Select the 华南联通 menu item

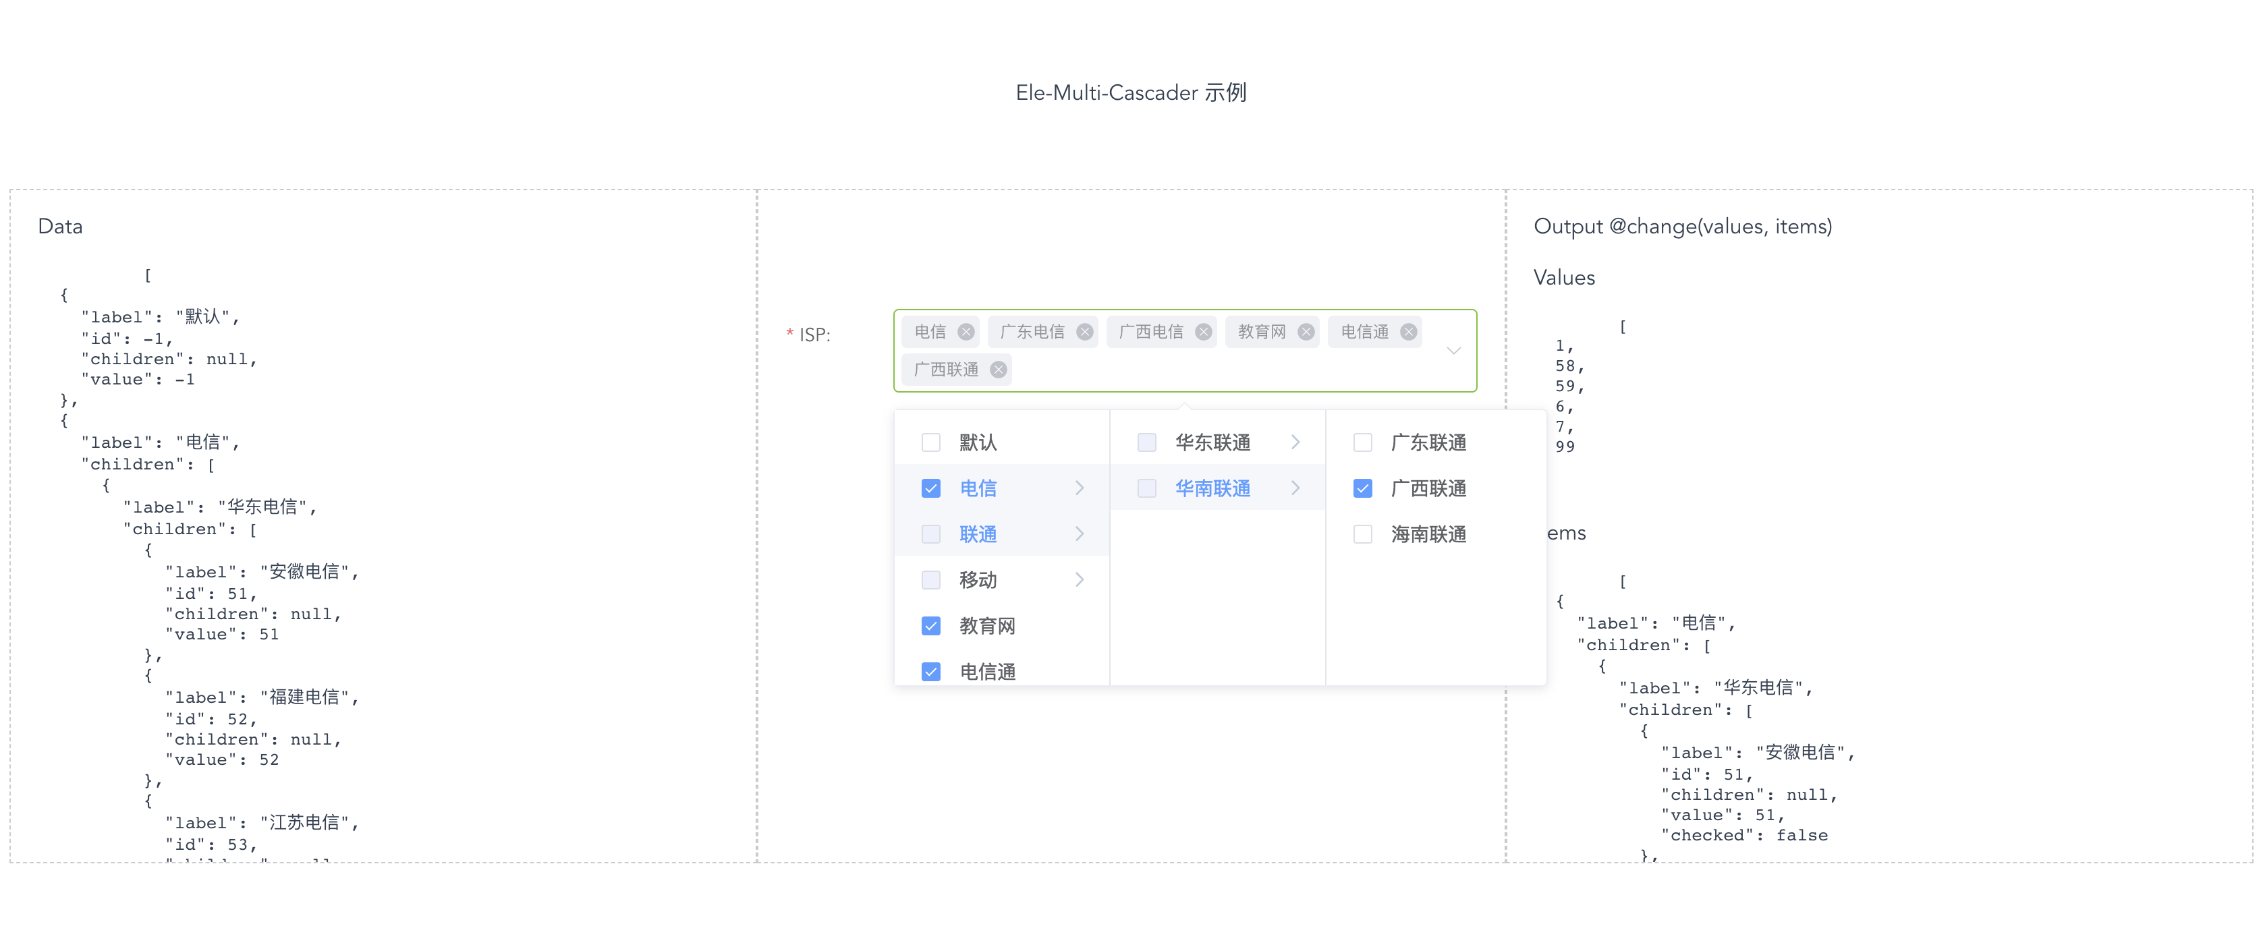(x=1212, y=488)
